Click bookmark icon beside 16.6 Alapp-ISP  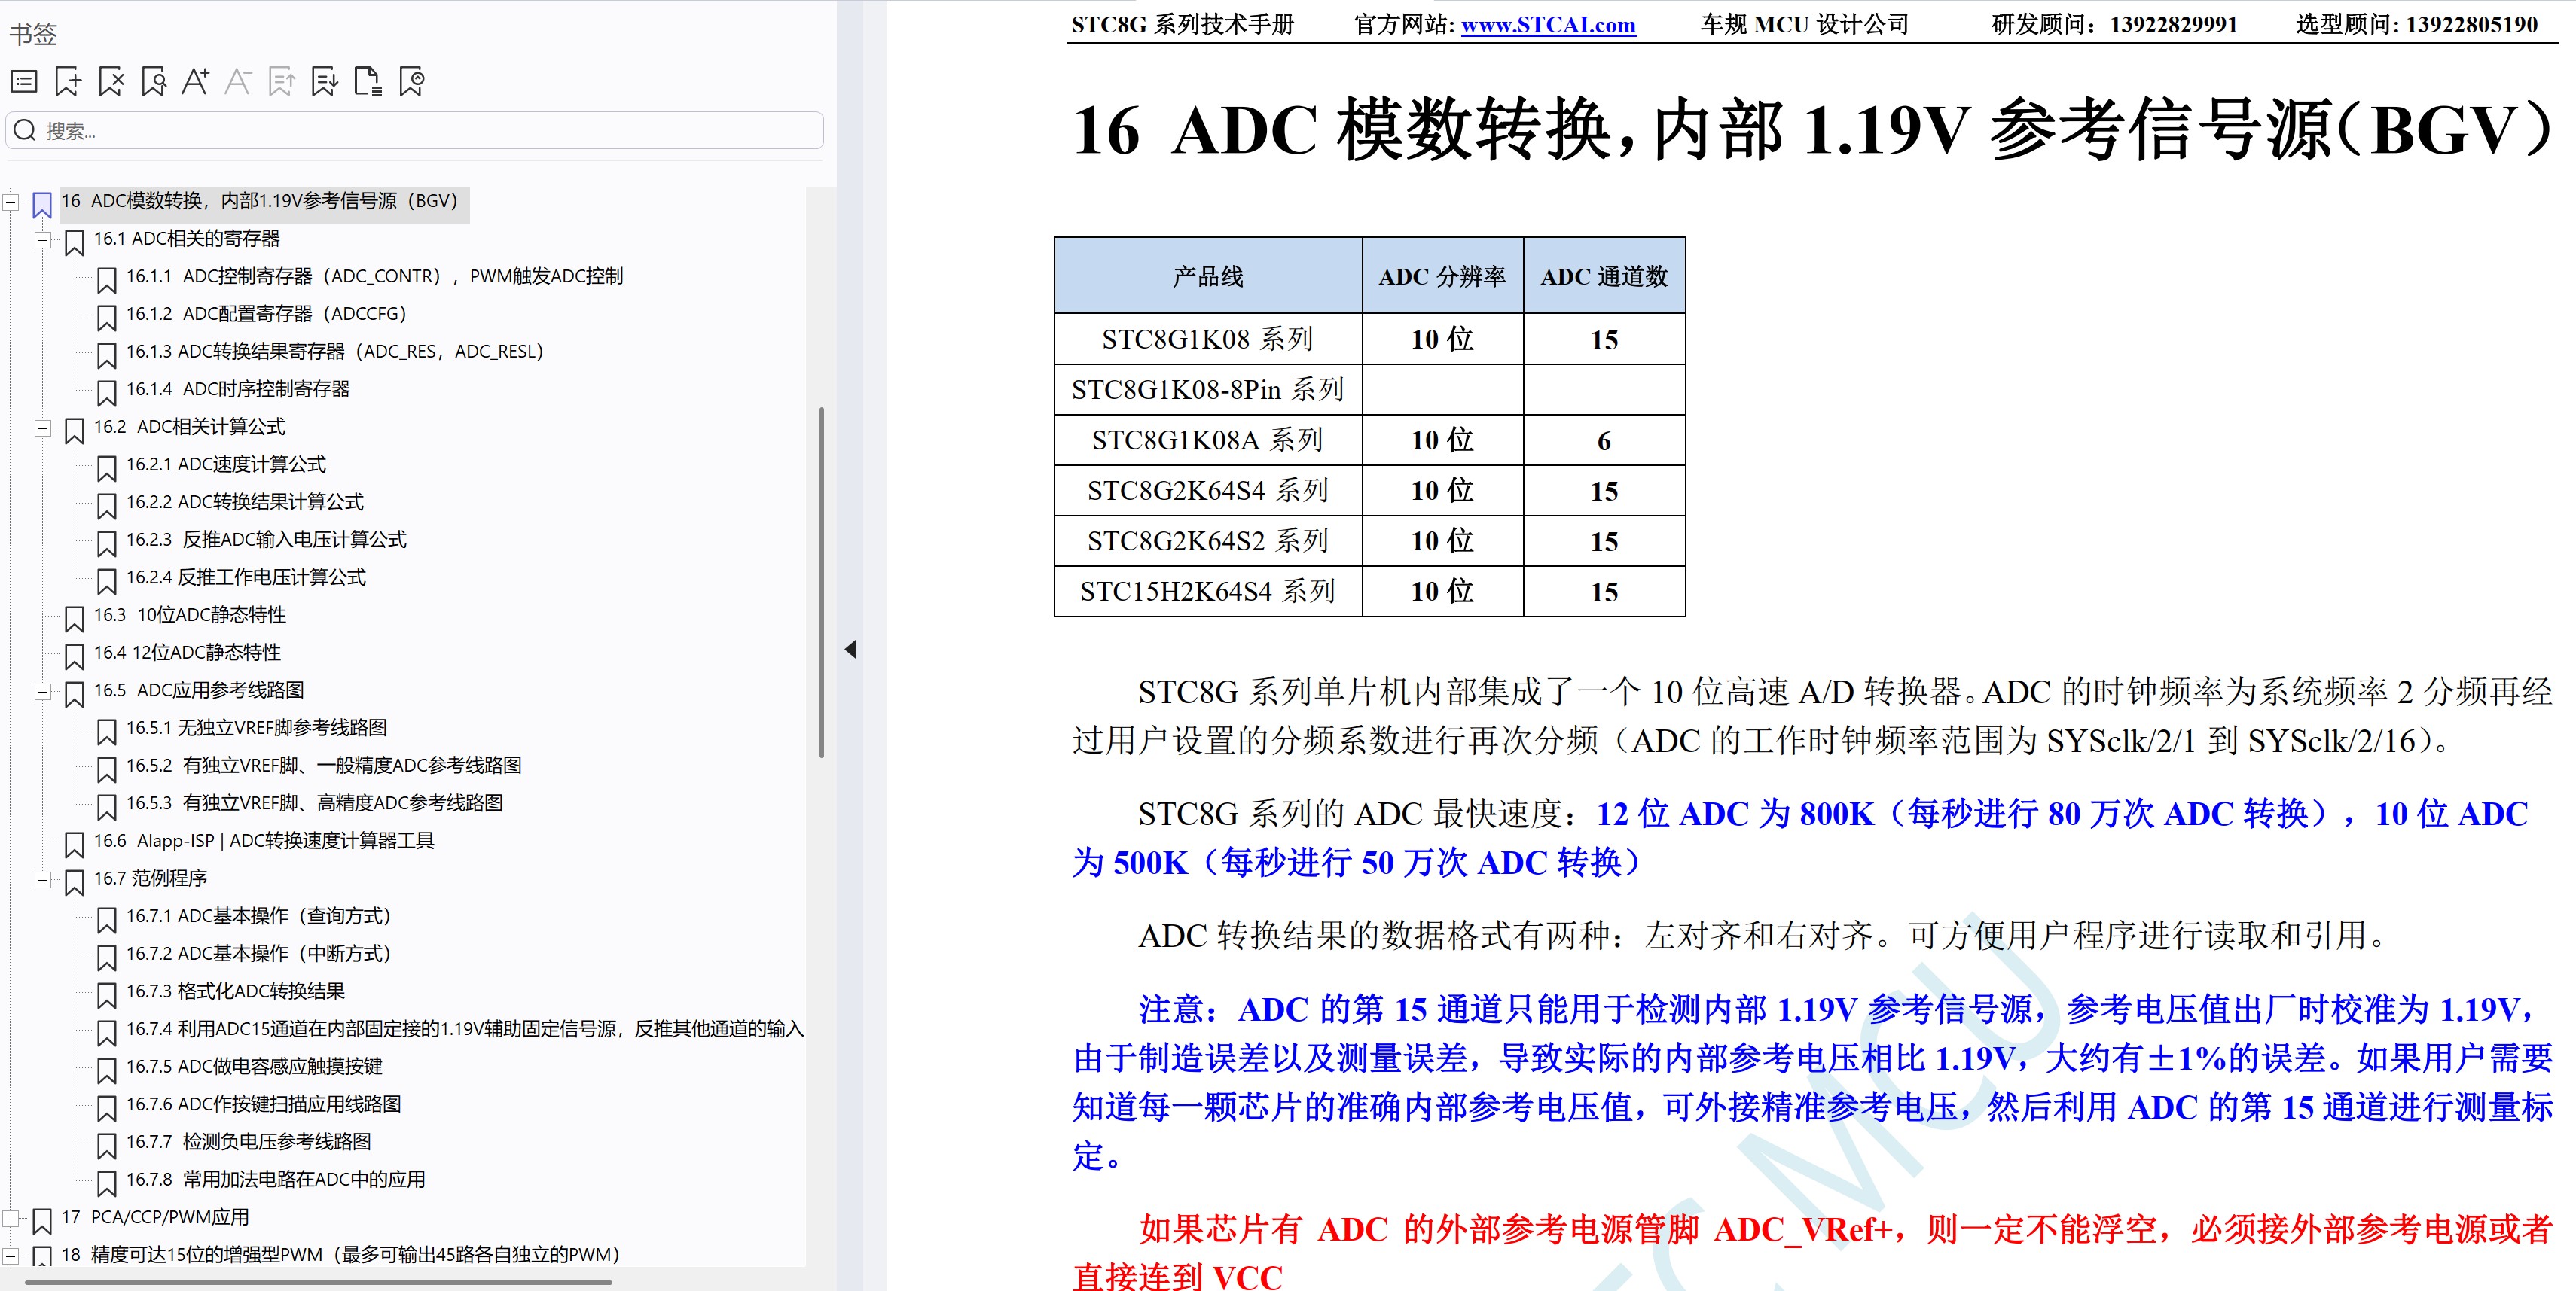coord(74,845)
